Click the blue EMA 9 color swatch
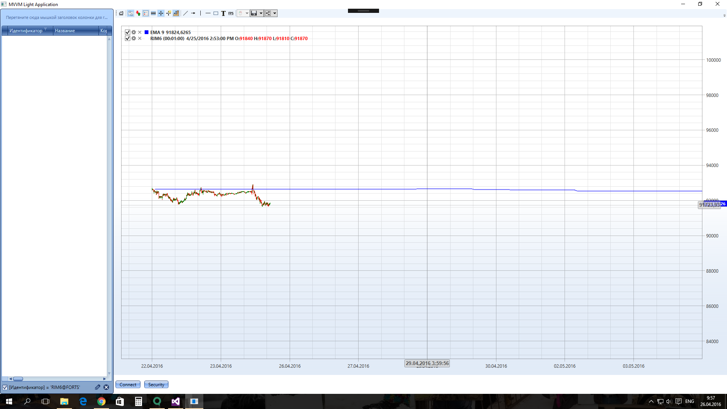 (147, 32)
